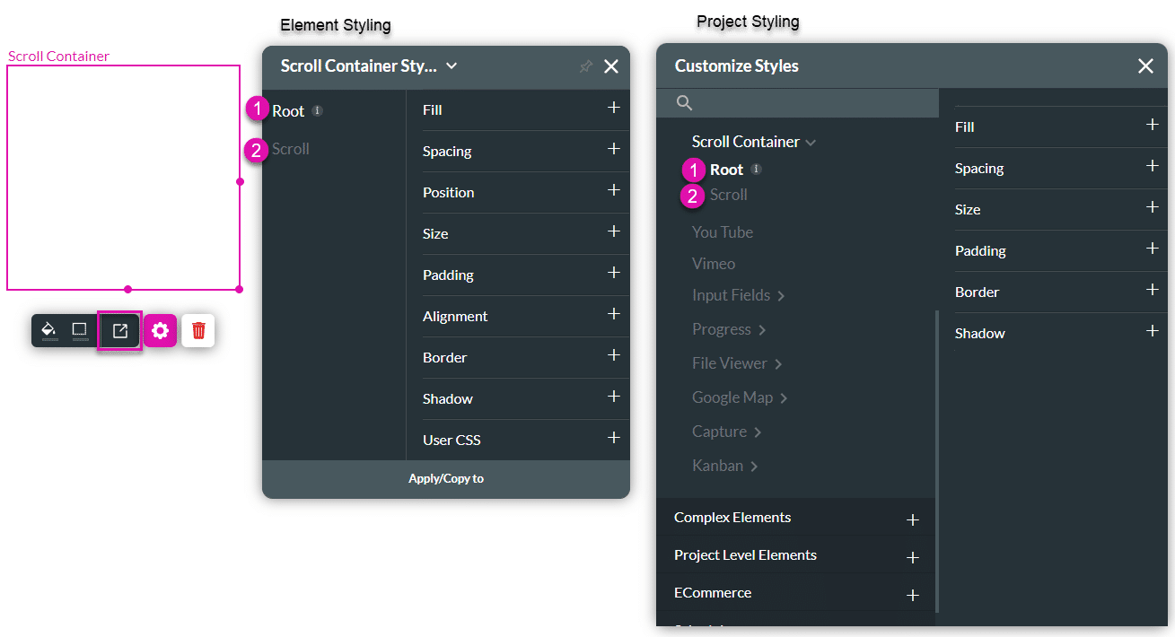Expand the Complex Elements section

913,519
